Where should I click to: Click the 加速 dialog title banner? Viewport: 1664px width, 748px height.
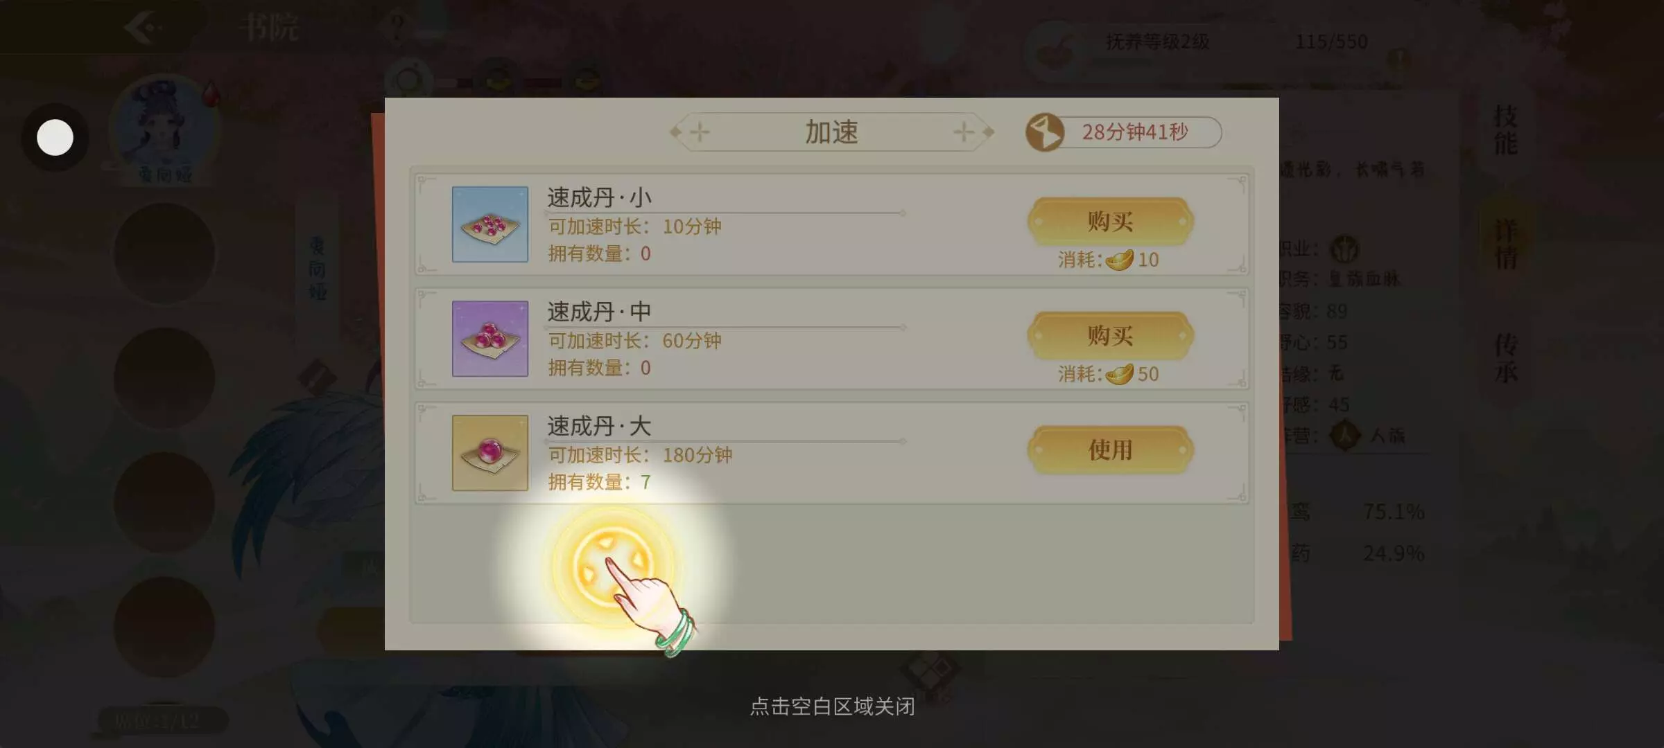[831, 132]
